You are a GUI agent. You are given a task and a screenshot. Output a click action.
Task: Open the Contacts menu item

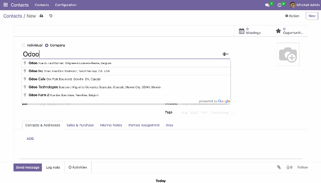(x=42, y=5)
